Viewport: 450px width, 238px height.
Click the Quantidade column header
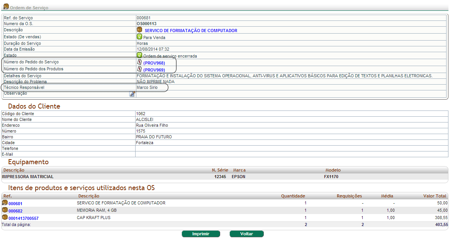293,196
